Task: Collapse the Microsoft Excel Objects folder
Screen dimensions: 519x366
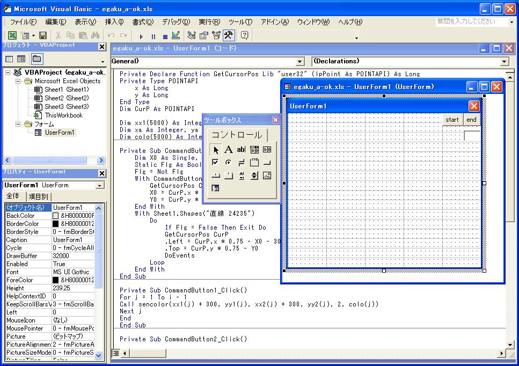Action: tap(18, 81)
